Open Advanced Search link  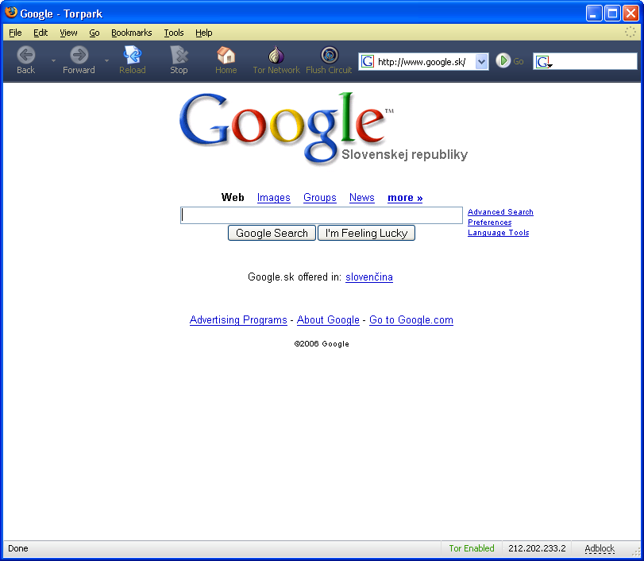point(500,212)
